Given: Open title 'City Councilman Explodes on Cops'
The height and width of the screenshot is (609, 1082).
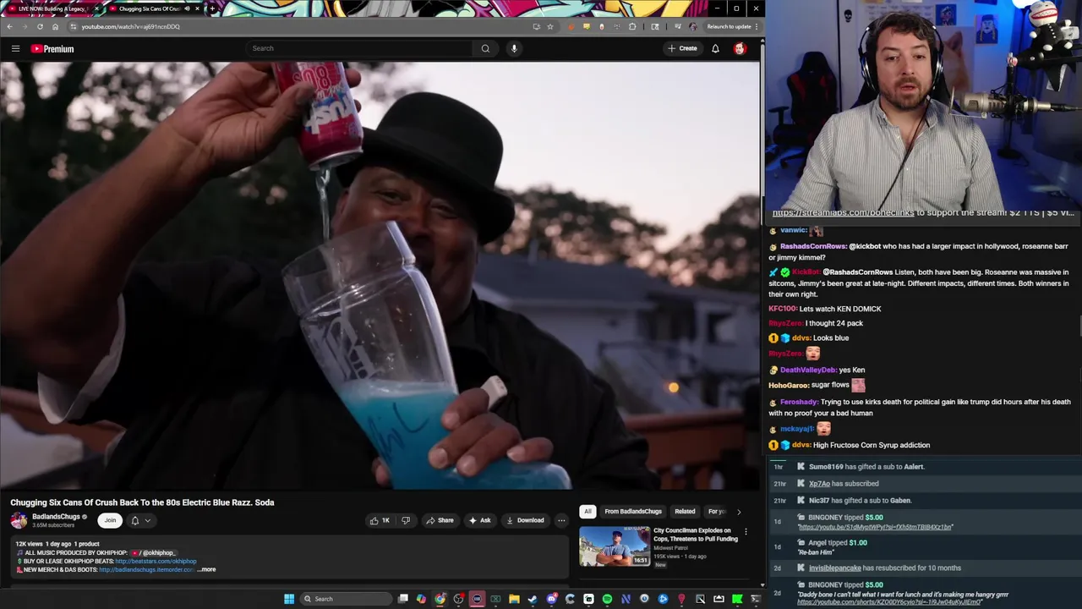Looking at the screenshot, I should 696,535.
